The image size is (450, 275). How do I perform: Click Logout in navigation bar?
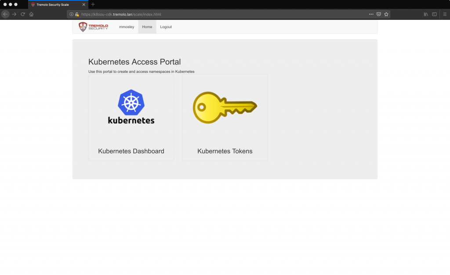[166, 27]
